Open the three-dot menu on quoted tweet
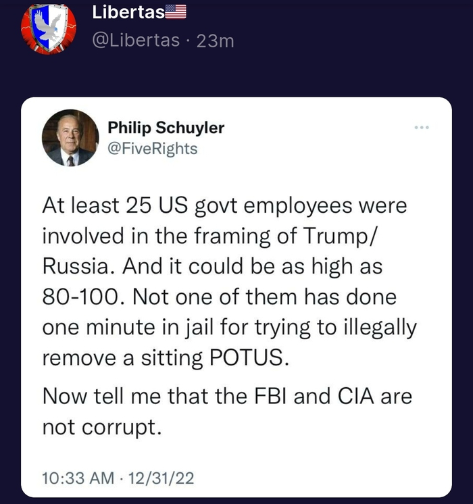The width and height of the screenshot is (473, 504). tap(422, 127)
